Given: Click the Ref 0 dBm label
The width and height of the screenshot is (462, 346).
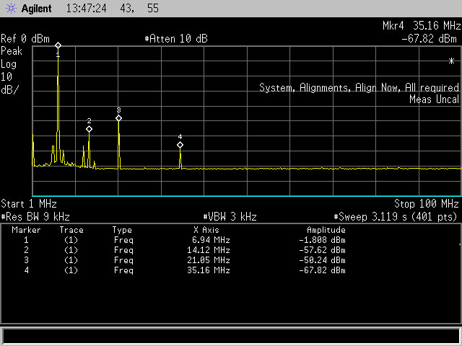Looking at the screenshot, I should click(25, 38).
